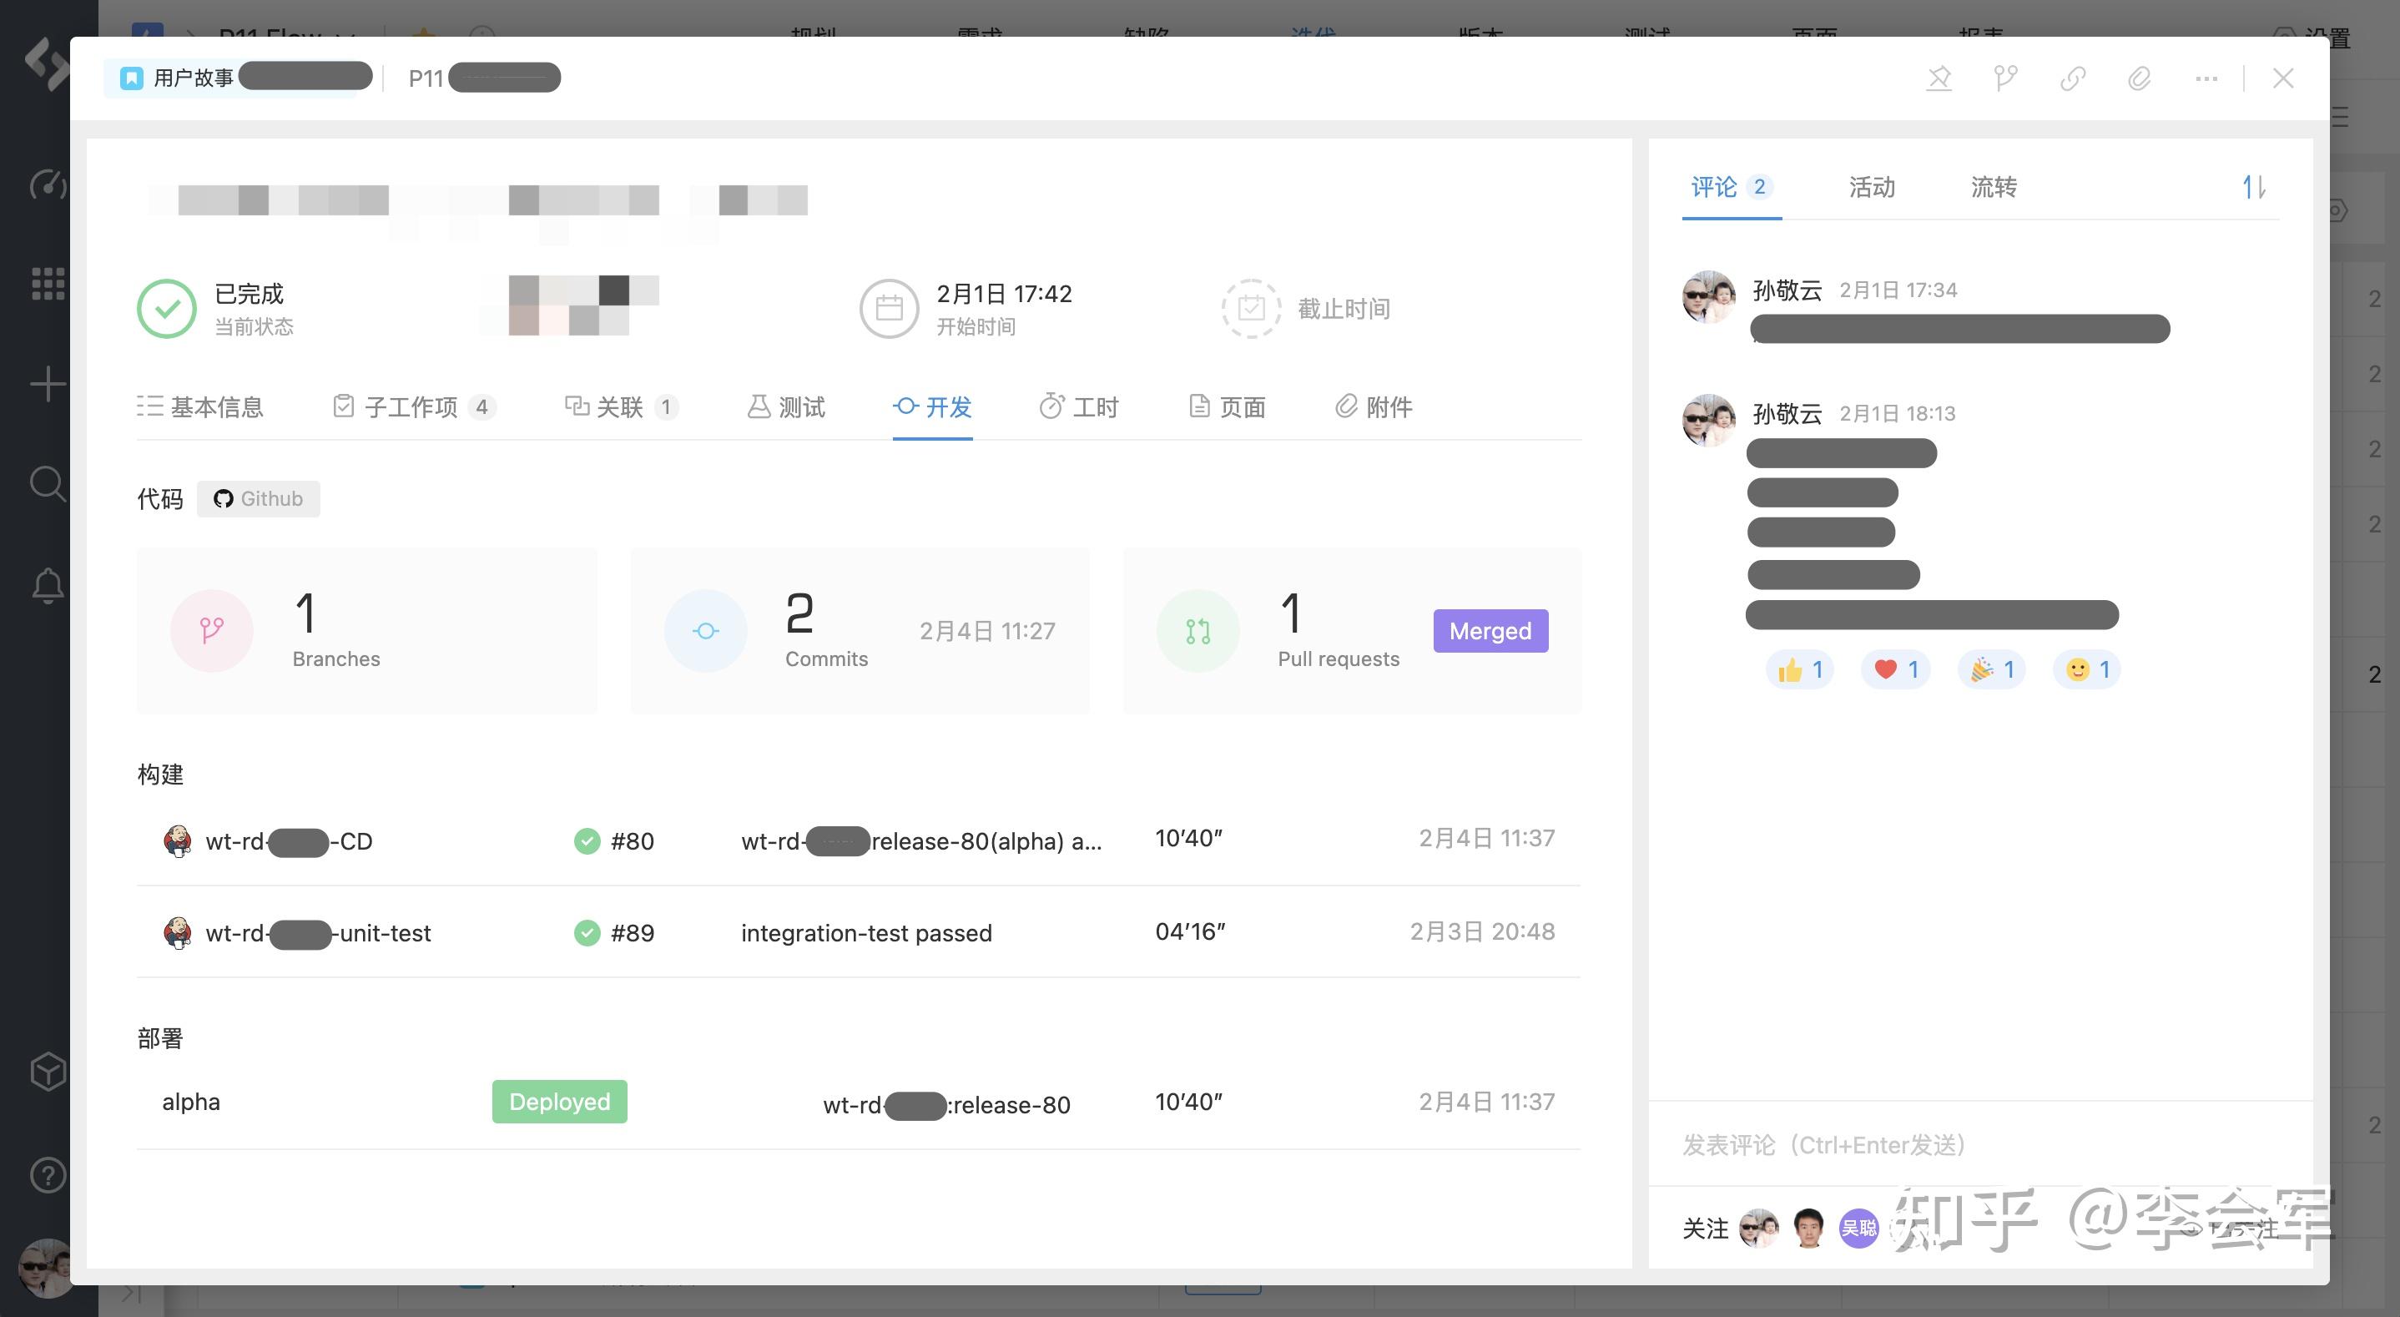Viewport: 2400px width, 1317px height.
Task: Open the apps grid icon in sidebar
Action: click(x=48, y=283)
